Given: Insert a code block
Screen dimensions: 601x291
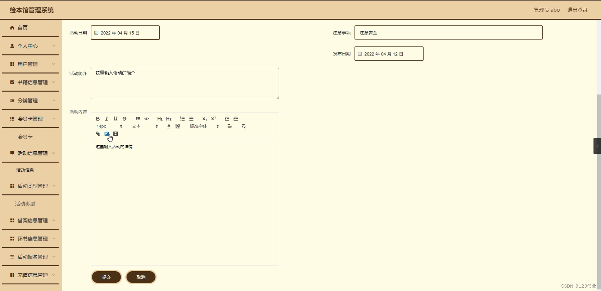Looking at the screenshot, I should tap(146, 119).
